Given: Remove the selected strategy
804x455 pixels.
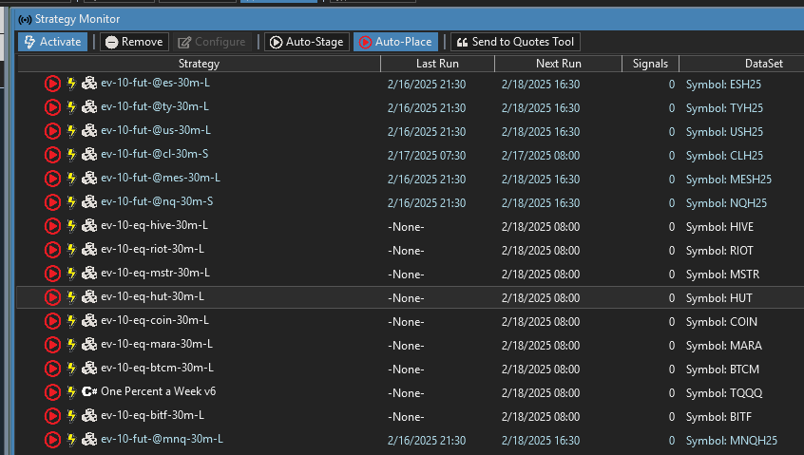Looking at the screenshot, I should click(x=134, y=42).
